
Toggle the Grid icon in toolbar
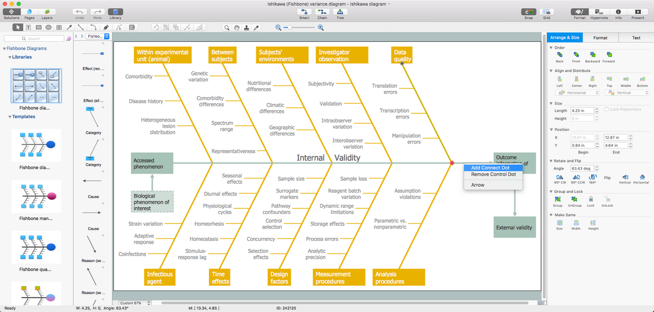coord(547,12)
